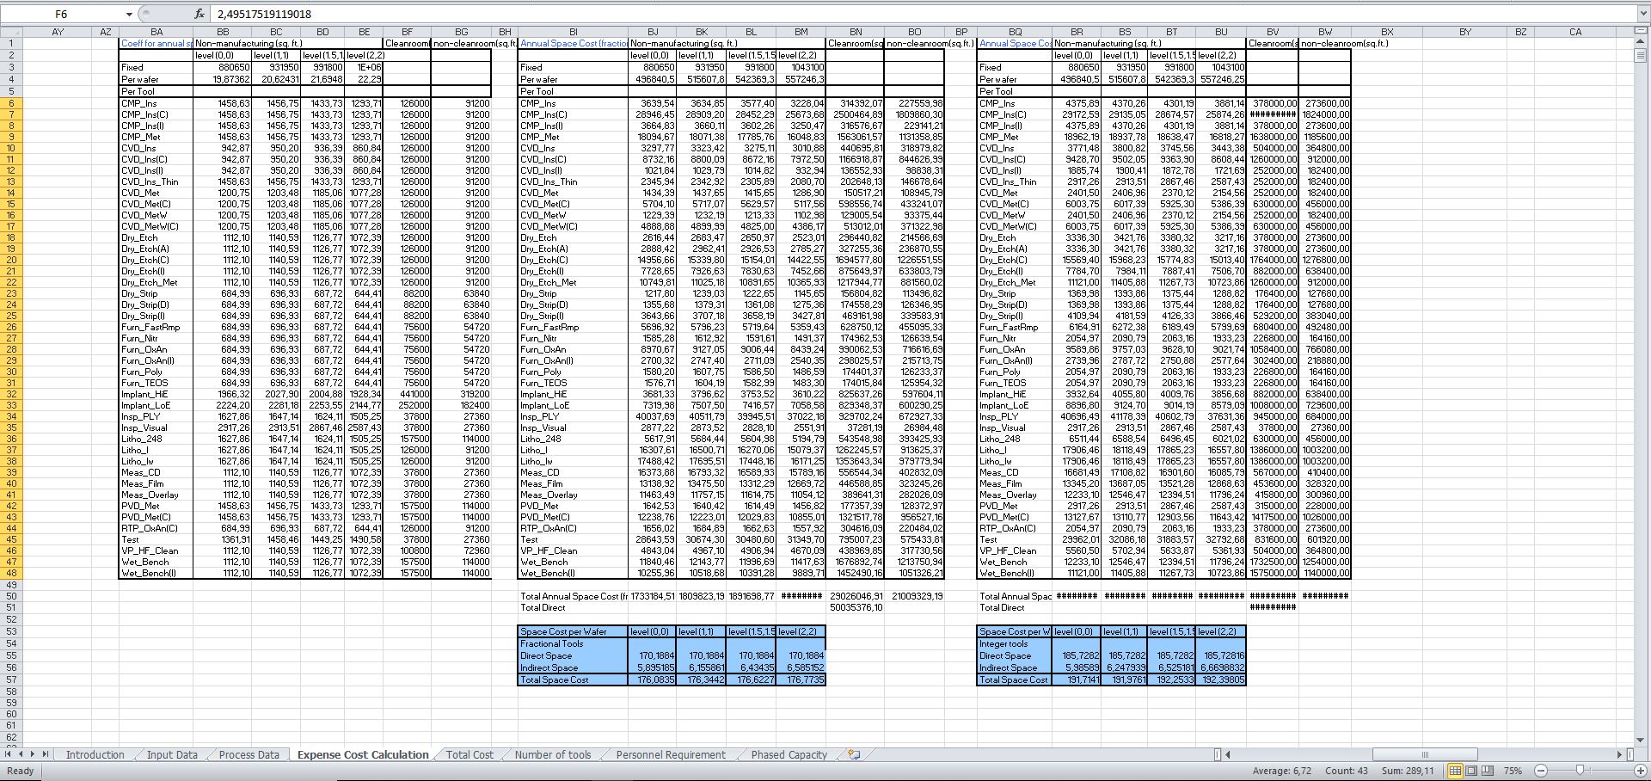
Task: Switch to Normal view icon
Action: (1455, 771)
